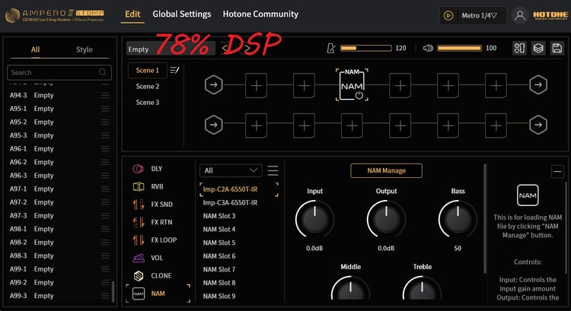Click the top chain output node
Image resolution: width=571 pixels, height=311 pixels.
click(x=538, y=84)
